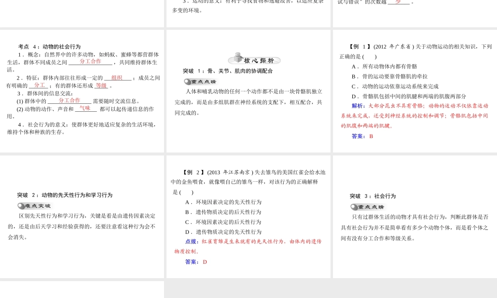This screenshot has width=497, height=298.
Task: Click heading 突破 1：骨、关节、肌肉的协调配合
Action: point(228,71)
